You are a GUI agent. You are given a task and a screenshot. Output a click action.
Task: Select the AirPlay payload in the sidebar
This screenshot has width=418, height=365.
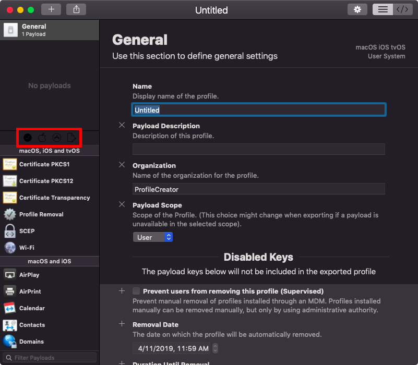point(10,275)
